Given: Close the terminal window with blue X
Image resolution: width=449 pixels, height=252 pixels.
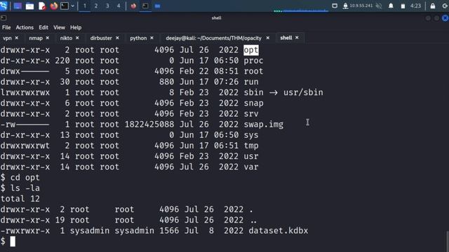Looking at the screenshot, I should (x=445, y=18).
